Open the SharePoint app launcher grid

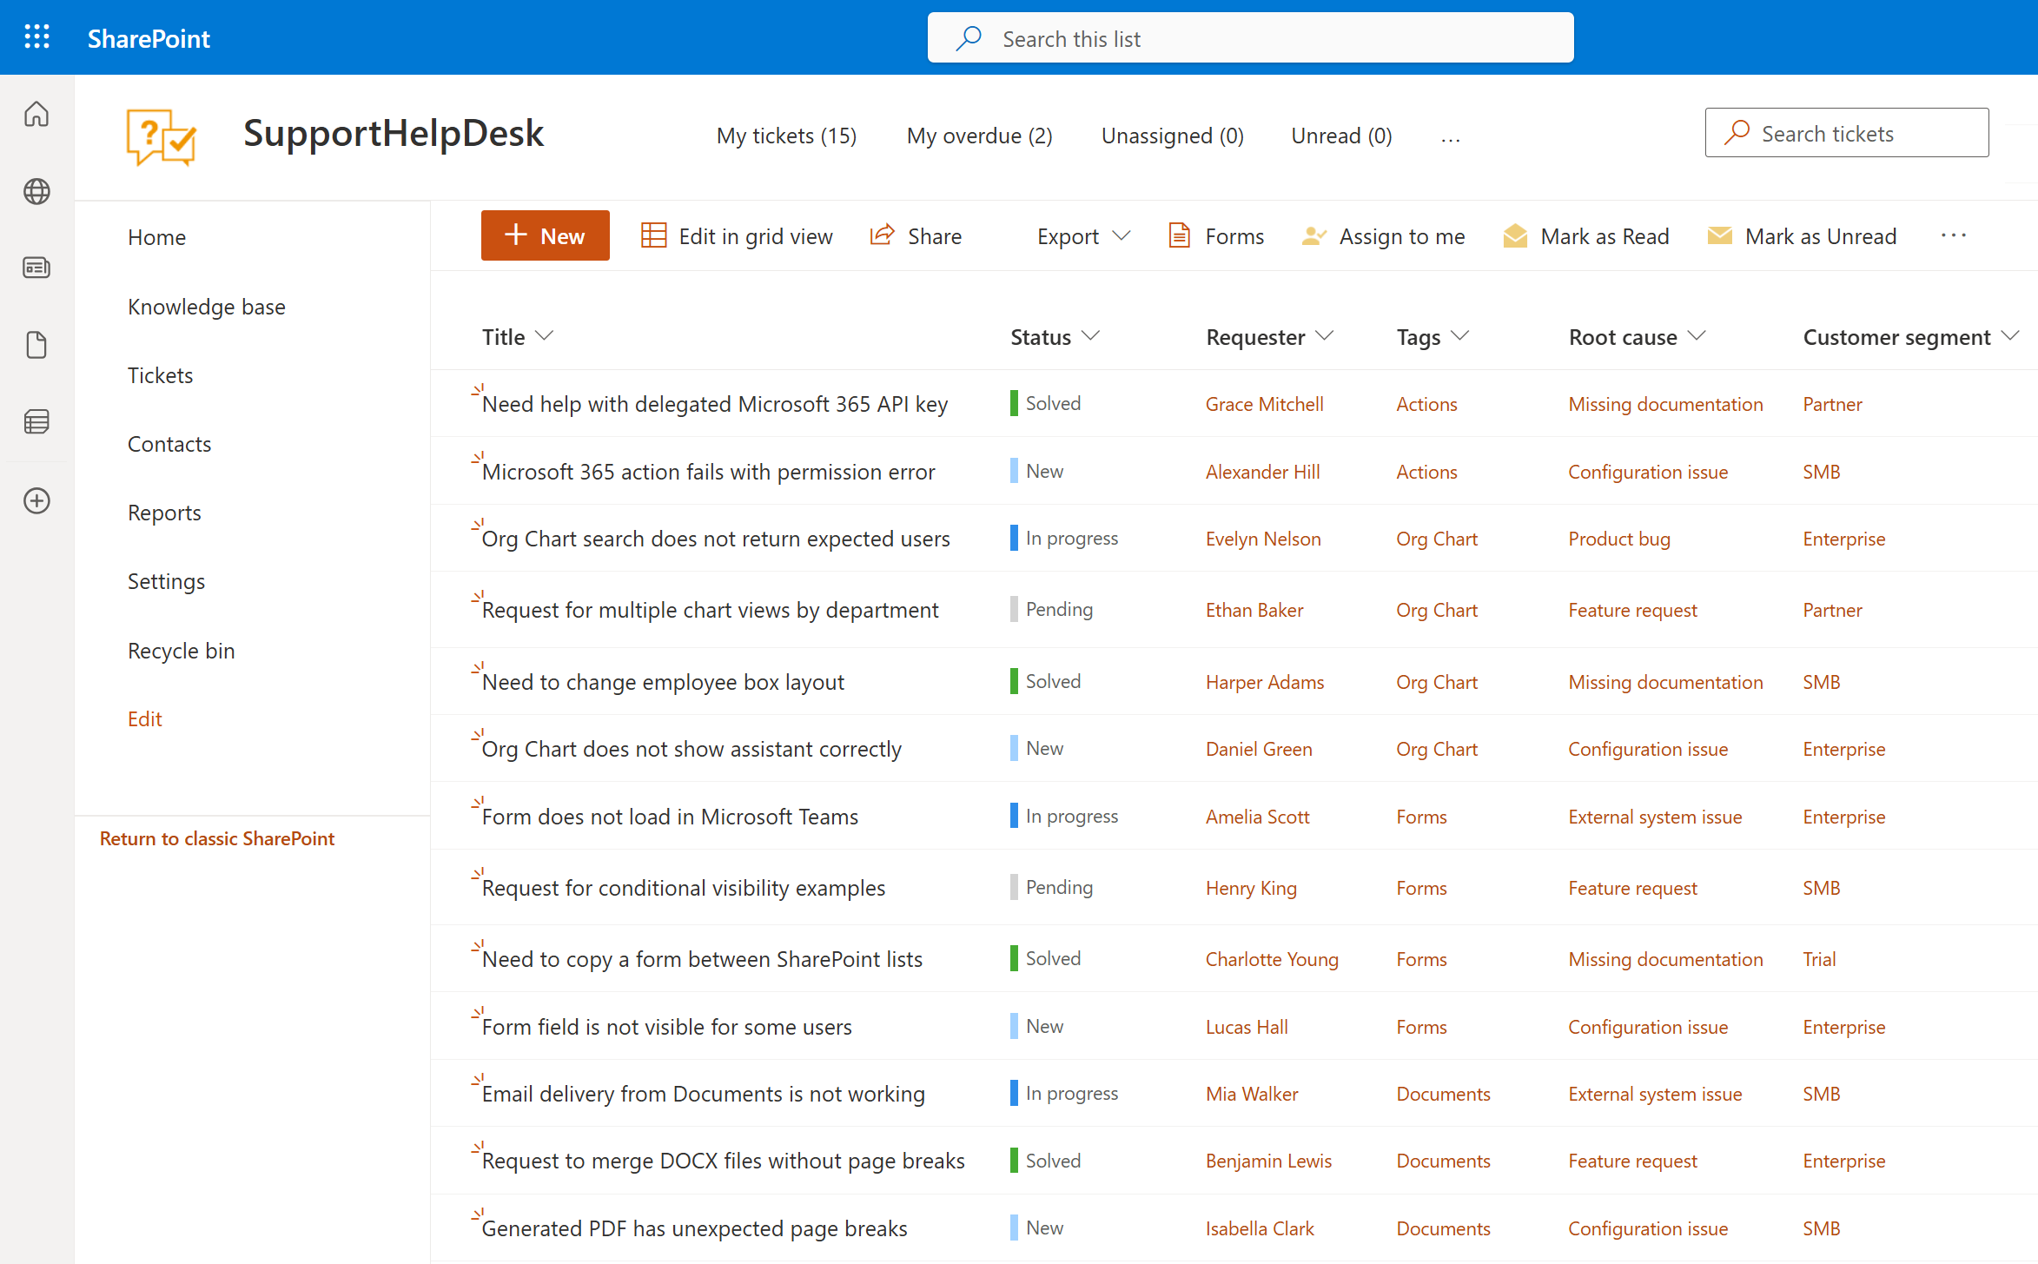[36, 37]
